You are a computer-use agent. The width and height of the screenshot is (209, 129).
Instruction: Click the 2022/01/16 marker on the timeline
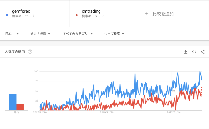(174, 112)
